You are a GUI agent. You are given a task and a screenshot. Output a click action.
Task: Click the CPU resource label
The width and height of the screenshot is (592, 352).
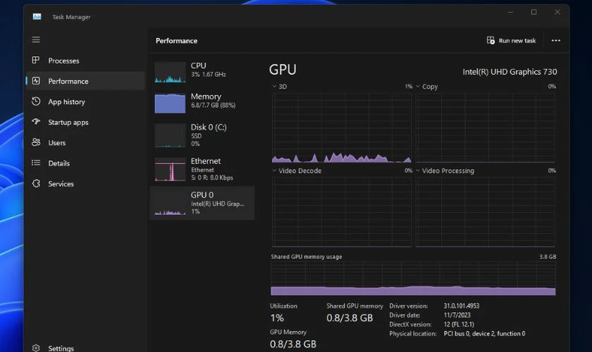point(198,65)
